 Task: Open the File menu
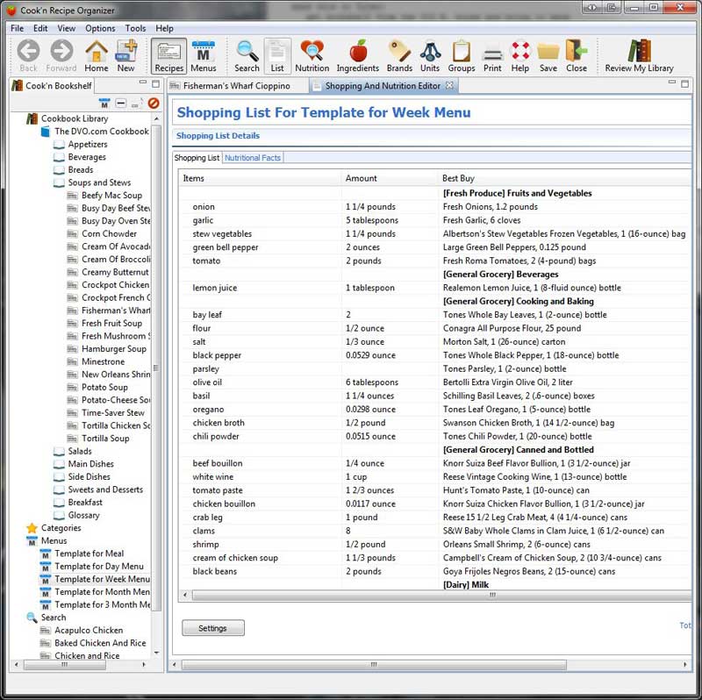(x=17, y=28)
